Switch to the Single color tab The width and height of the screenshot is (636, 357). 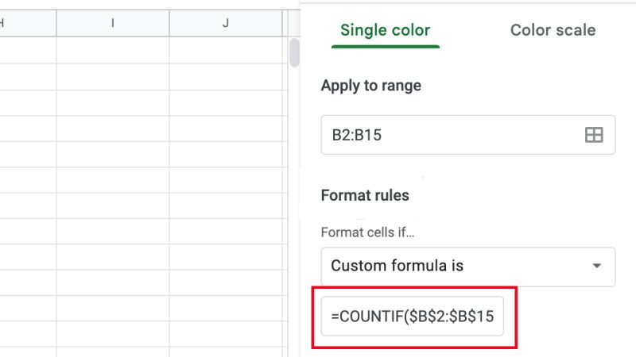coord(386,30)
